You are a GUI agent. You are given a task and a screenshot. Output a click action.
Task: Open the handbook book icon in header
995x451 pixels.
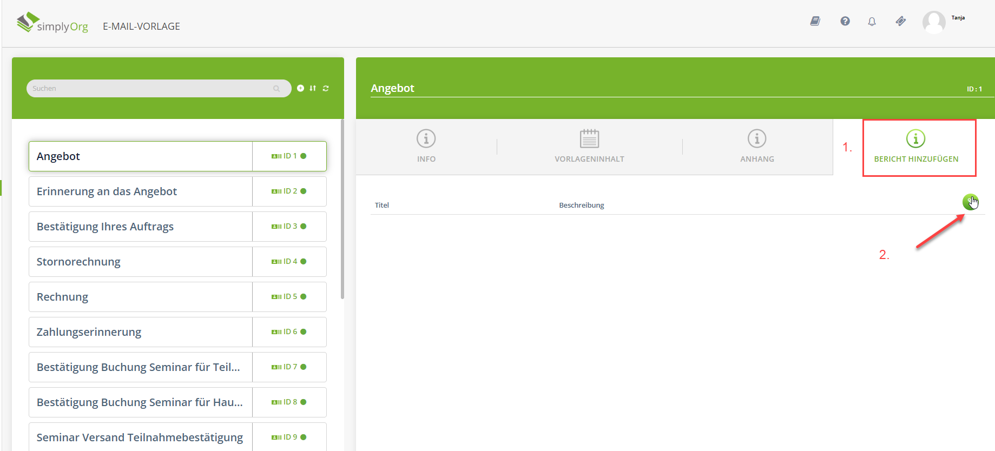point(815,21)
